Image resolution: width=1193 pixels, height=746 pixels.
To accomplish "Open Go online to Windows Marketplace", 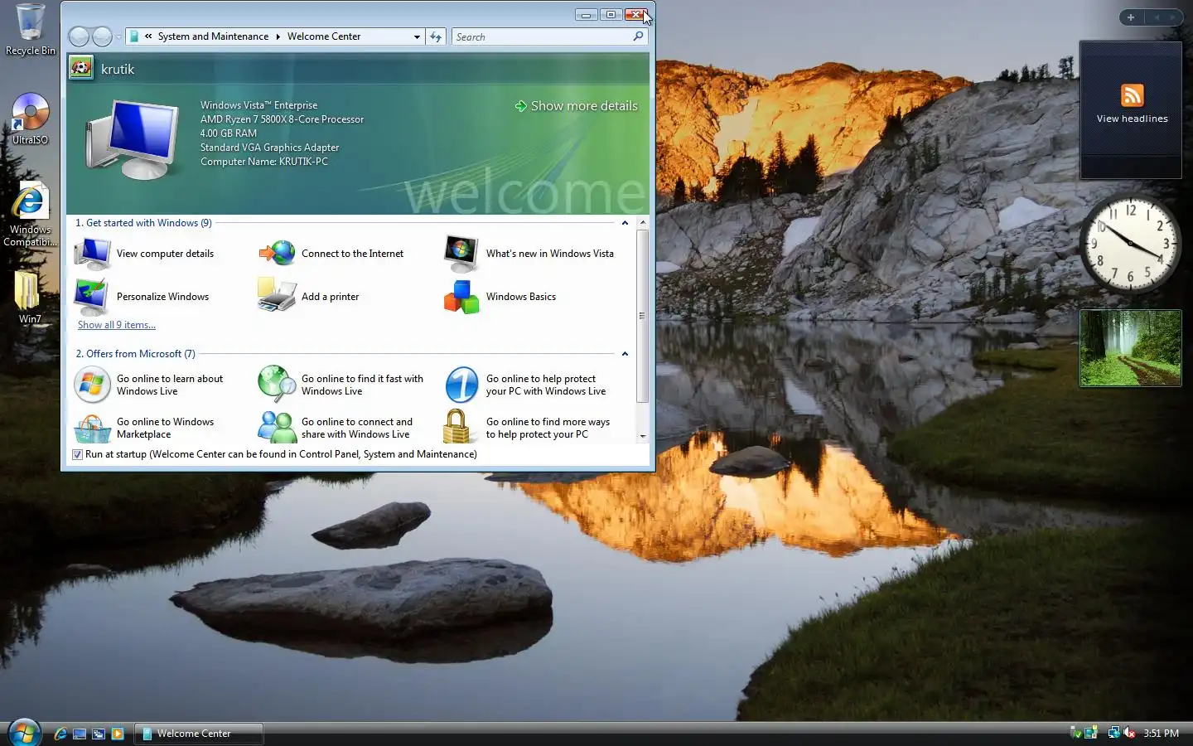I will (x=144, y=428).
